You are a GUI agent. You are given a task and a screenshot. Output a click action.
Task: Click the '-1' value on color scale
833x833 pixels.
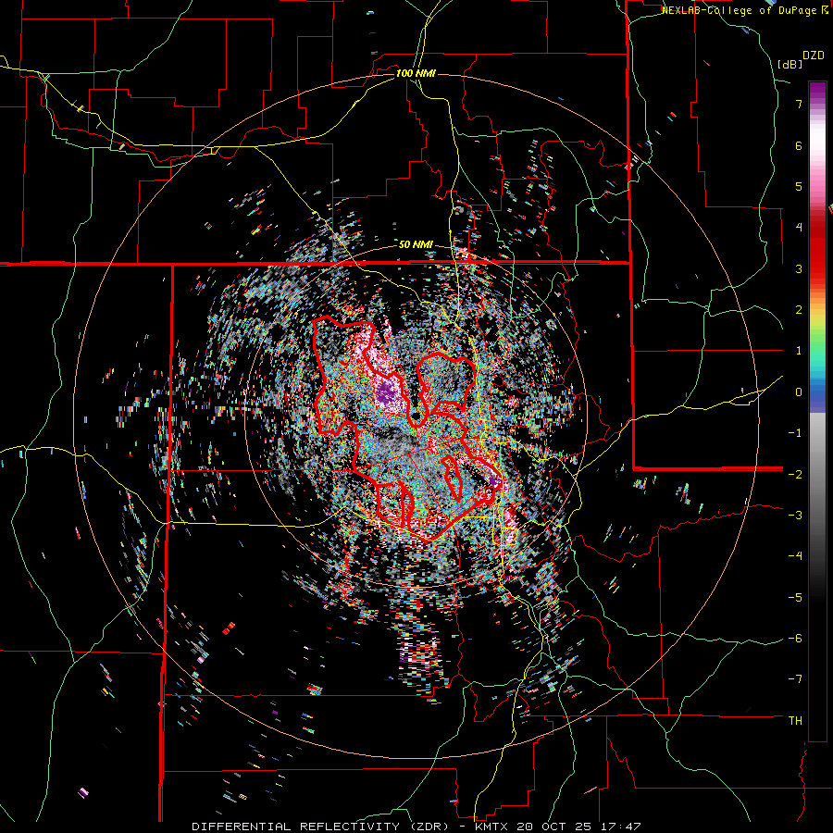coord(795,433)
